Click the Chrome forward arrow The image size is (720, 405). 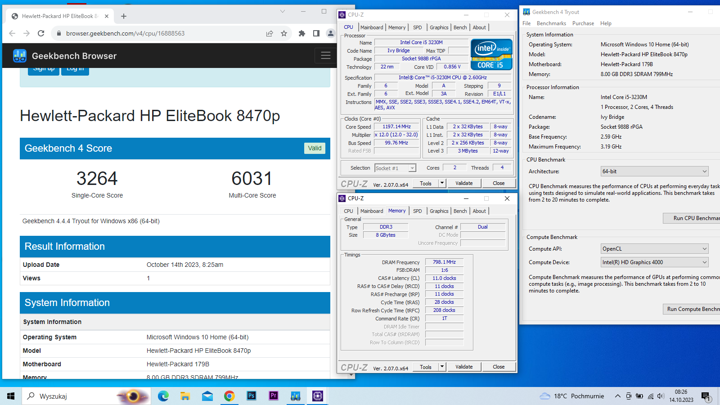coord(27,33)
